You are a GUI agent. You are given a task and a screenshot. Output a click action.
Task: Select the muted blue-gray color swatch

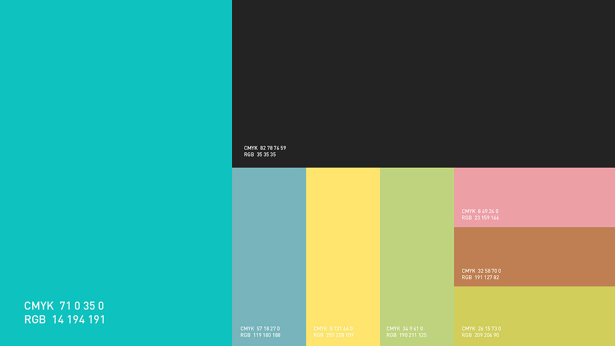(269, 257)
